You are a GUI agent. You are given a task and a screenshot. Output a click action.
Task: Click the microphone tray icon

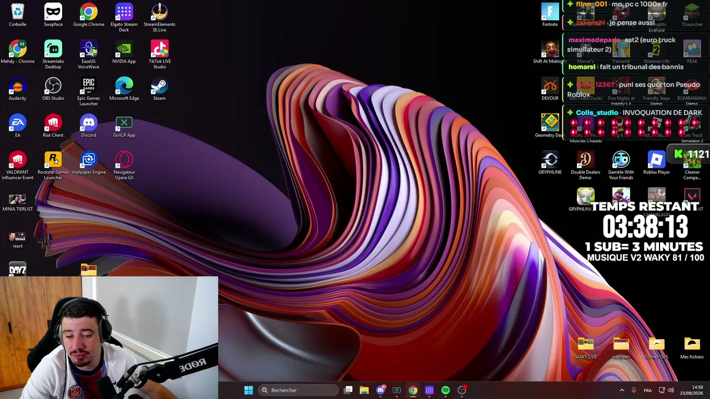(x=633, y=390)
